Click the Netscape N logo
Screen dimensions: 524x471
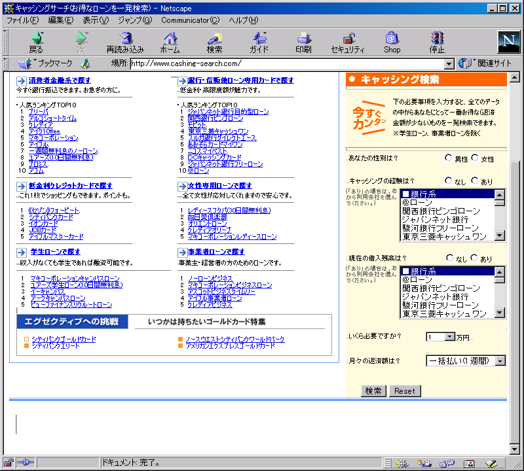point(509,42)
